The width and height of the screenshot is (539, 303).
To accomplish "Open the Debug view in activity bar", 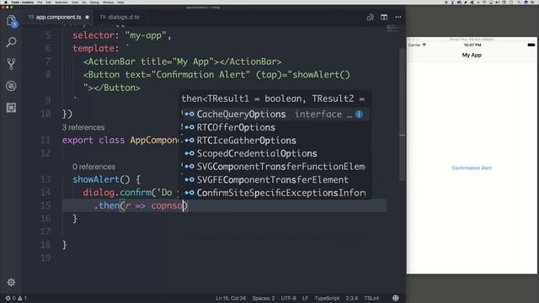I will 11,86.
